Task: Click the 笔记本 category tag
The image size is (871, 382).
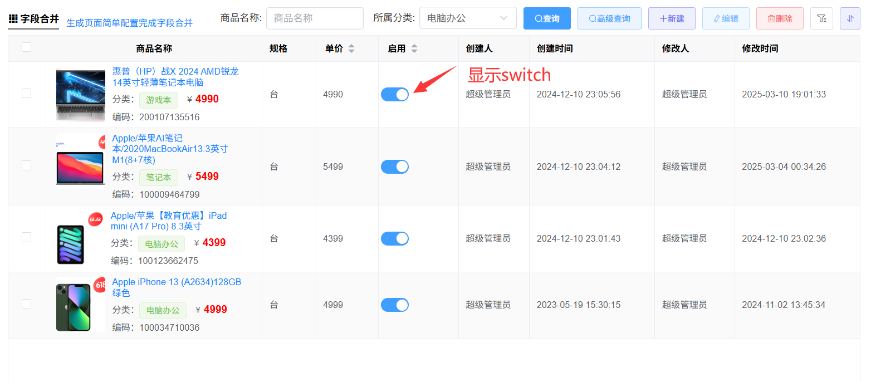Action: coord(159,178)
